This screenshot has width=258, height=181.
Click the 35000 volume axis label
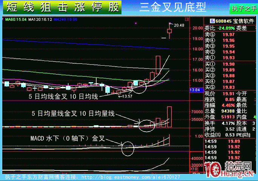click(x=197, y=119)
